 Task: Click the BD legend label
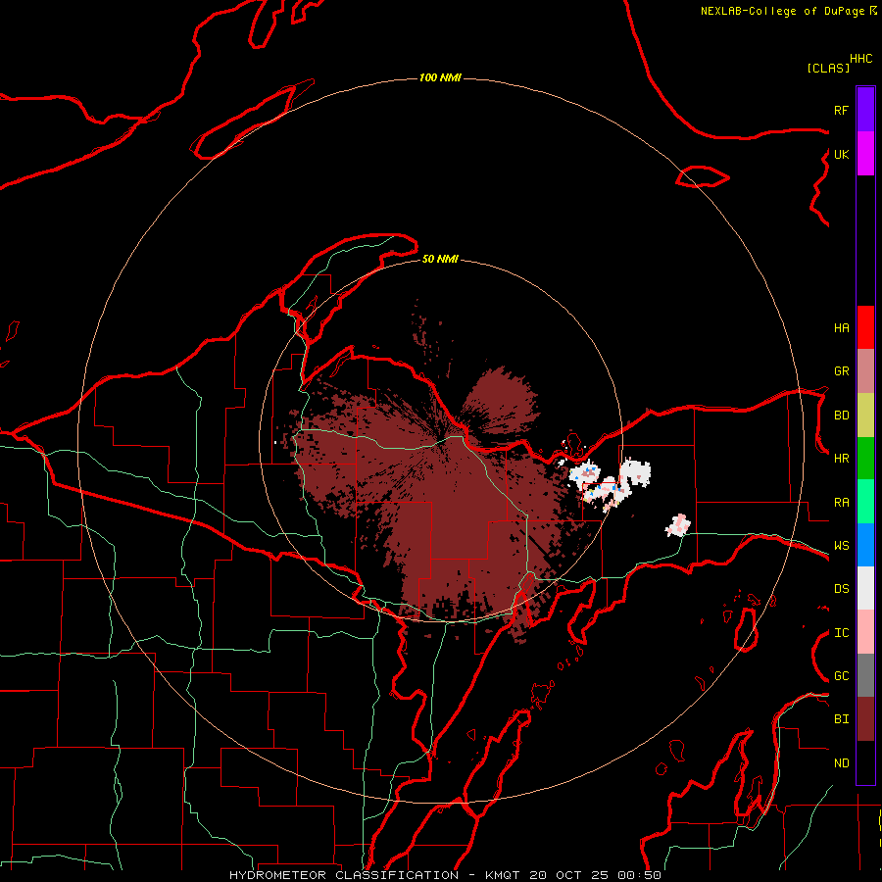842,416
